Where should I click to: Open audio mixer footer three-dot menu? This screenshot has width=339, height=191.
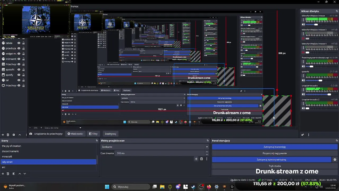click(x=309, y=135)
